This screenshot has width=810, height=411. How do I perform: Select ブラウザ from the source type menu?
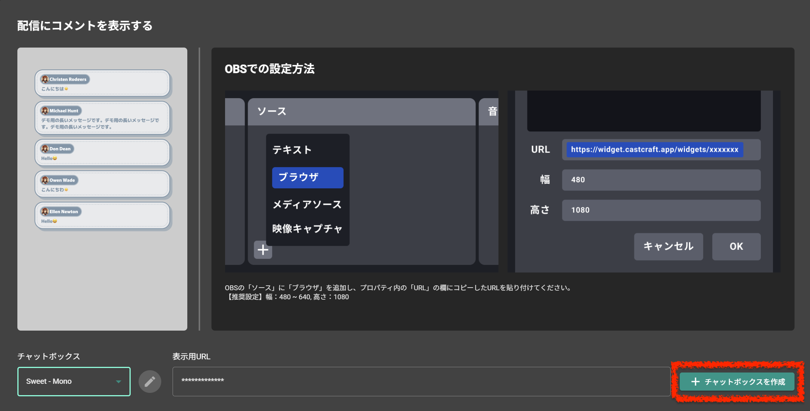coord(307,177)
